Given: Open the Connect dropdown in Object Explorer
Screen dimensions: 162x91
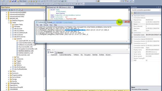Looking at the screenshot, I should [x=5, y=10].
